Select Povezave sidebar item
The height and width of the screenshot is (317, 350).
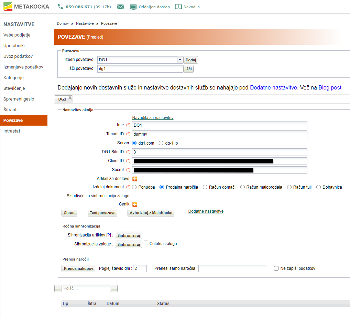click(24, 120)
